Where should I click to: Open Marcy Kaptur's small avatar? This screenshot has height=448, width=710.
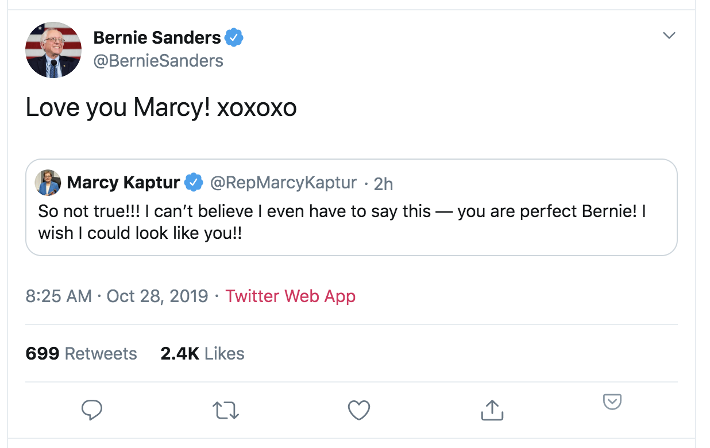click(x=48, y=183)
